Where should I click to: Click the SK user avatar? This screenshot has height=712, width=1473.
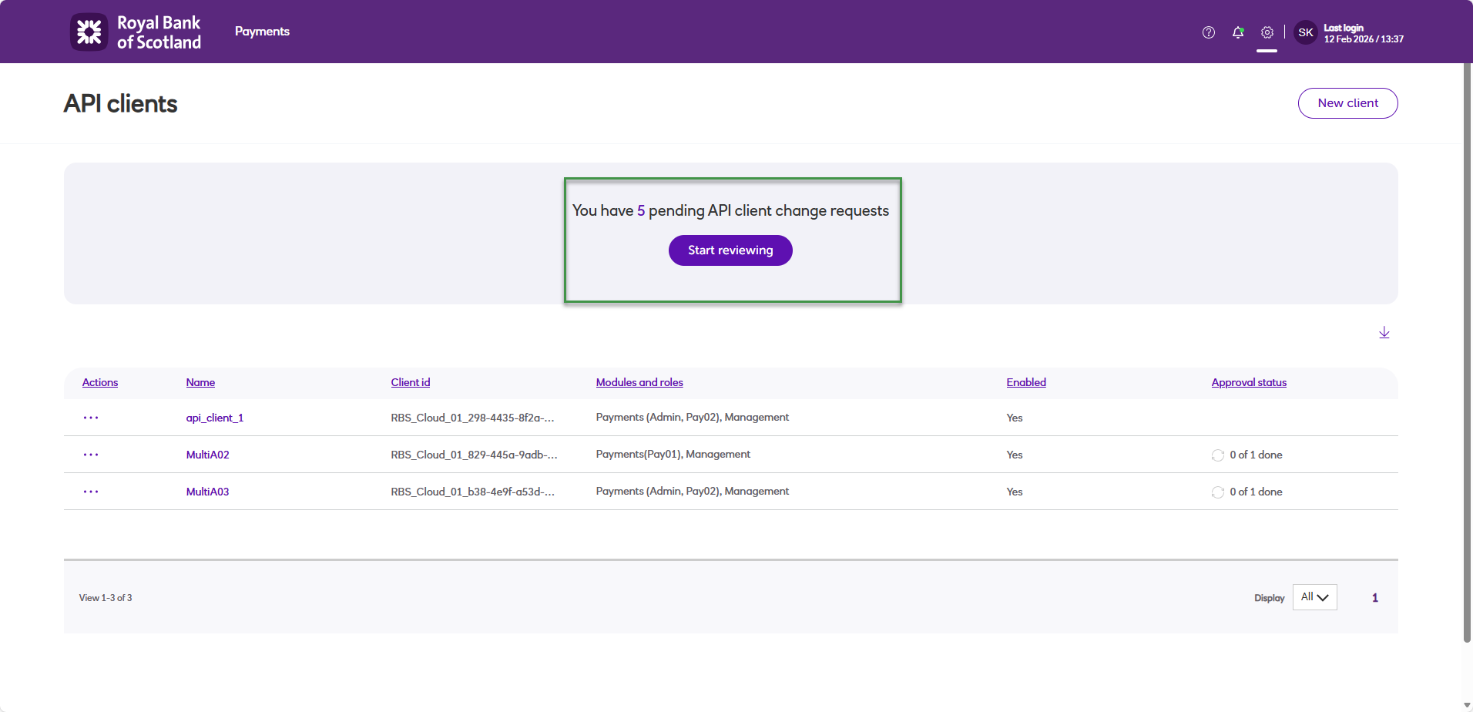[1306, 32]
